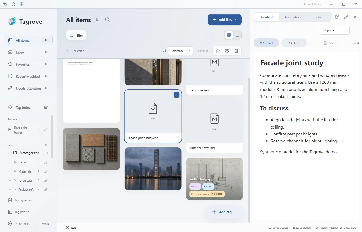
Task: Expand preview panel to fullscreen
Action: (346, 17)
